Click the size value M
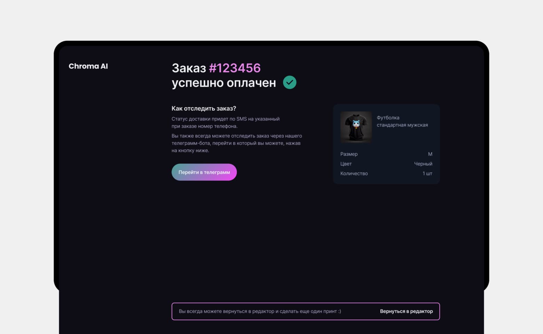 click(x=430, y=154)
